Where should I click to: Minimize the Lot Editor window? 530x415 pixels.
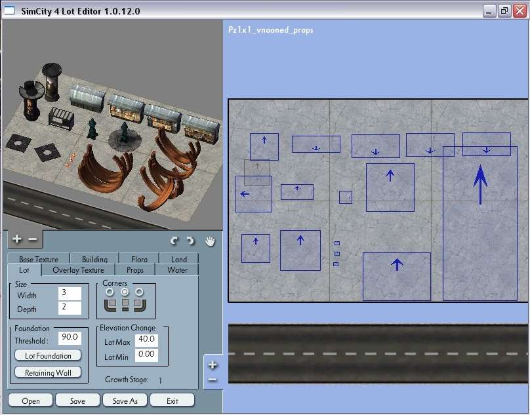pos(488,11)
